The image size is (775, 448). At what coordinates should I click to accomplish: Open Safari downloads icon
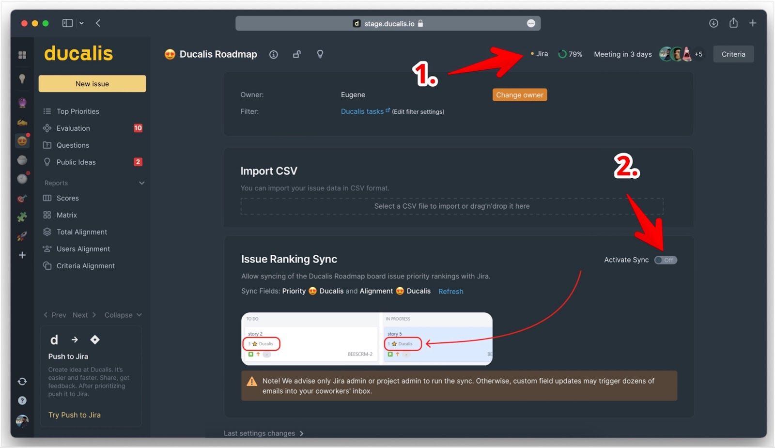[x=713, y=23]
